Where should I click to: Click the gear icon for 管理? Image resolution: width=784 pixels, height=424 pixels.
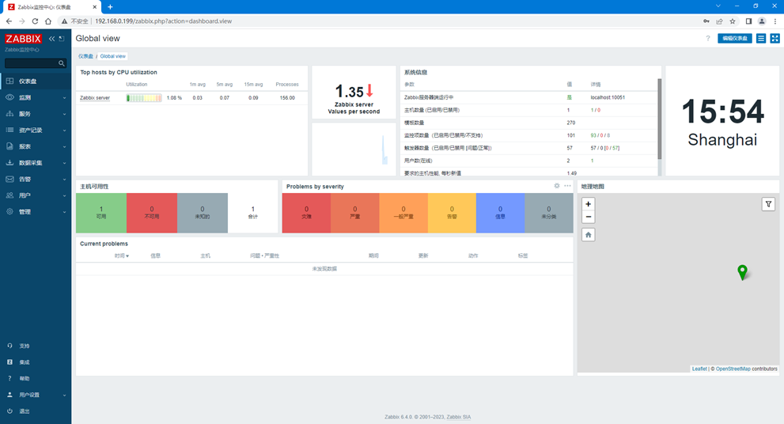tap(9, 211)
